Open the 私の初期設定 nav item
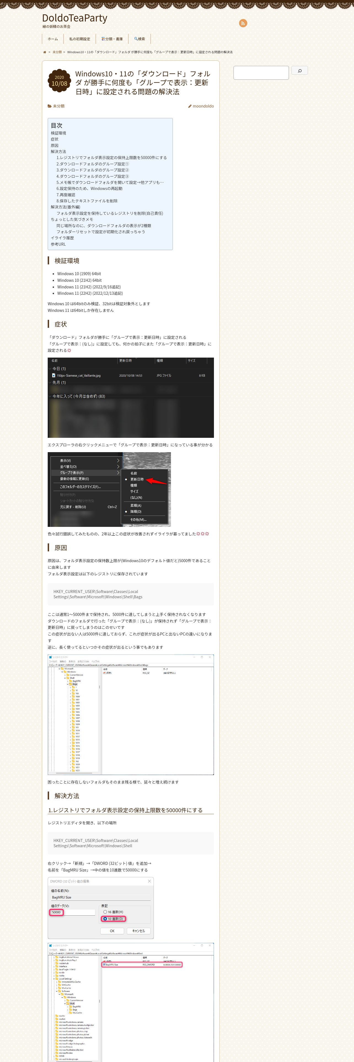This screenshot has height=1062, width=354. pos(79,39)
